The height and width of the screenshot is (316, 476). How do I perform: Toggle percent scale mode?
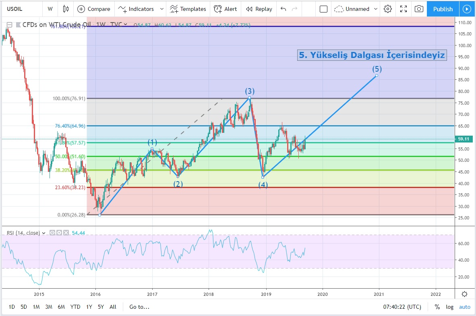point(437,307)
